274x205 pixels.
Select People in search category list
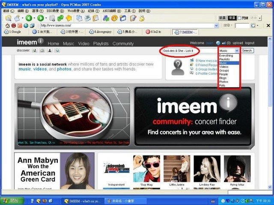tap(229, 74)
